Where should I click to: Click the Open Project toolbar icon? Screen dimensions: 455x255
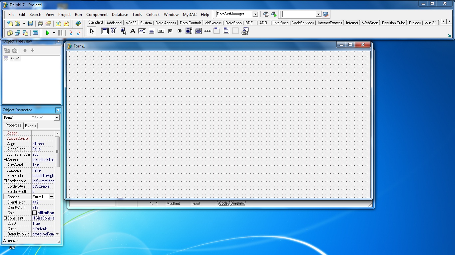pos(48,24)
